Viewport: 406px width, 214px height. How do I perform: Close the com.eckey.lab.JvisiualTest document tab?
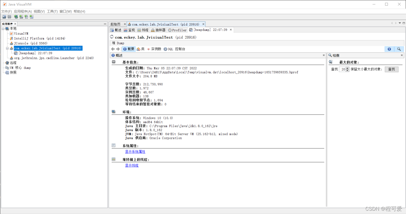(x=203, y=24)
